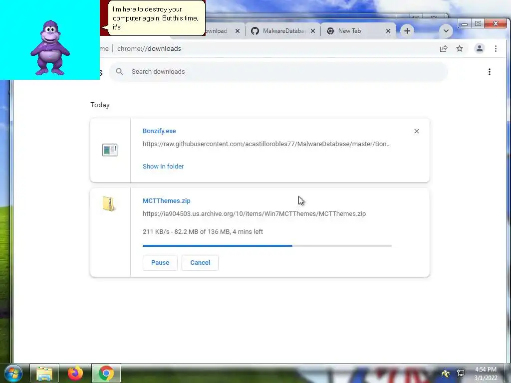This screenshot has width=511, height=383.
Task: Click the raw.githubusercontent.com source URL text
Action: click(266, 144)
